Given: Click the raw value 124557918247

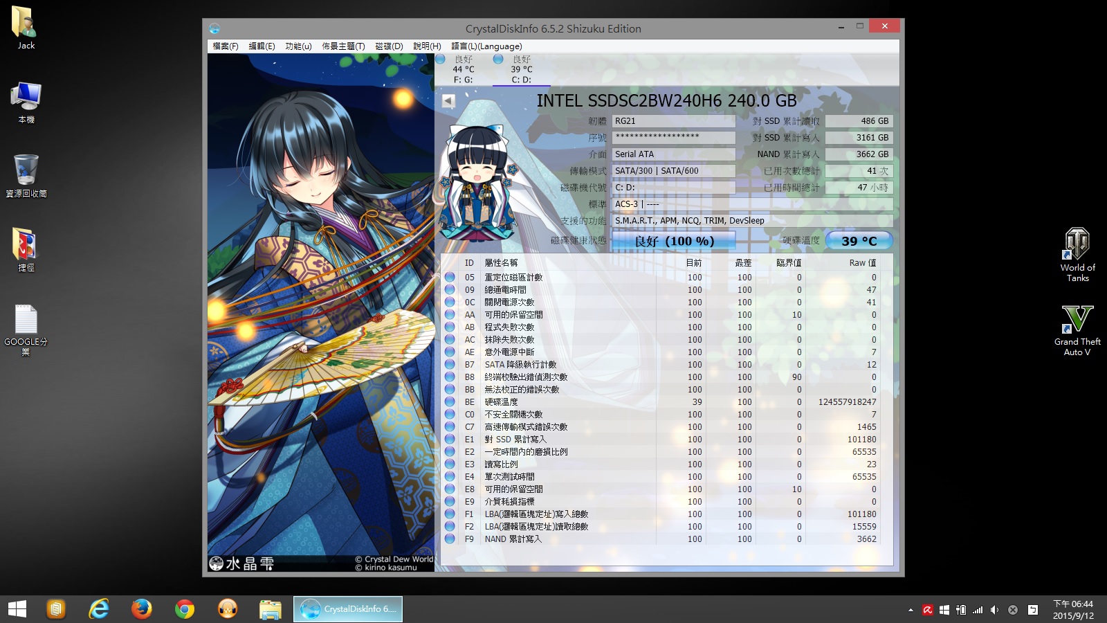Looking at the screenshot, I should coord(847,401).
